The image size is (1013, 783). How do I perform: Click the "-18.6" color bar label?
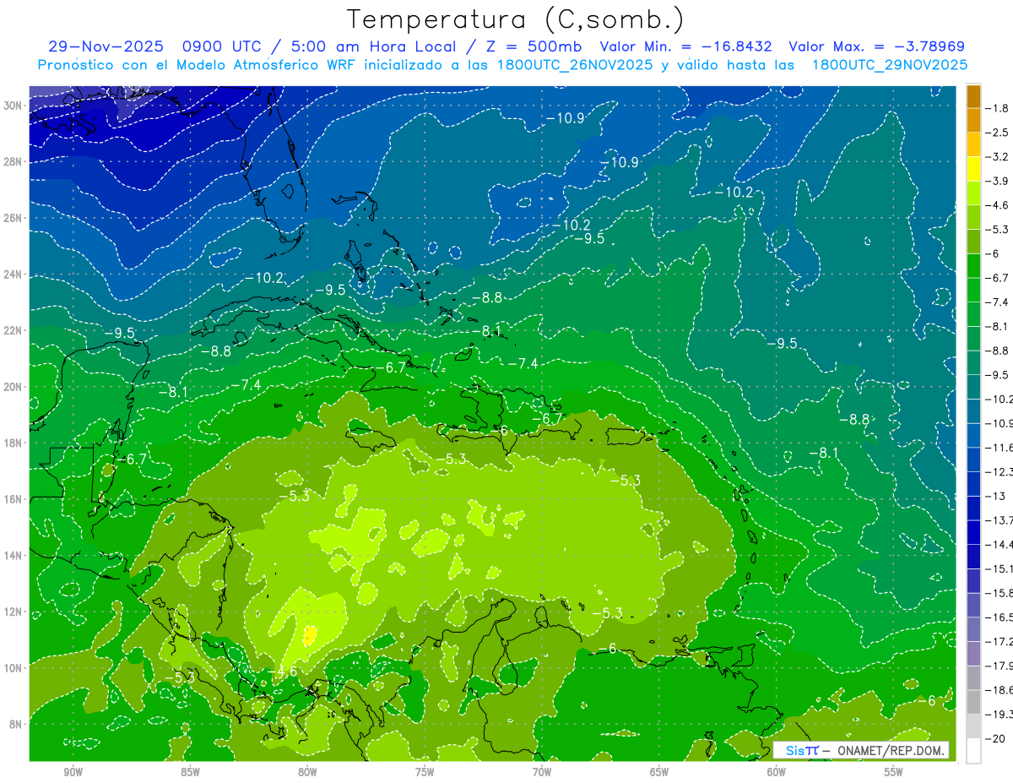(x=999, y=690)
